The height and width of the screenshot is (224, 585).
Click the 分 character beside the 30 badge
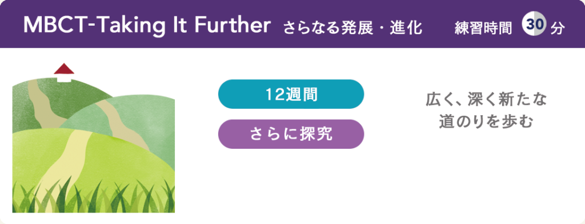coord(558,28)
